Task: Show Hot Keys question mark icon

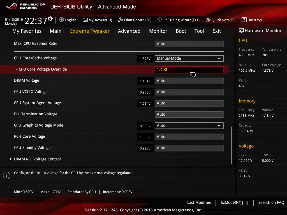Action: (244, 20)
